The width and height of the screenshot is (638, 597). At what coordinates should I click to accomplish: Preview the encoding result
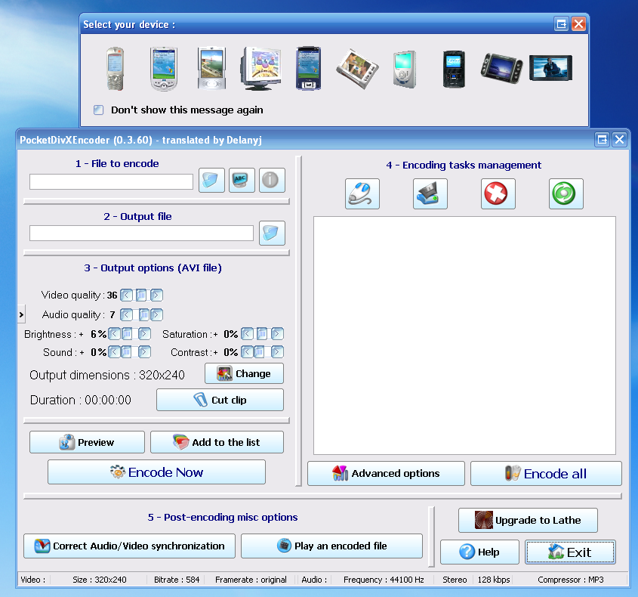(87, 442)
